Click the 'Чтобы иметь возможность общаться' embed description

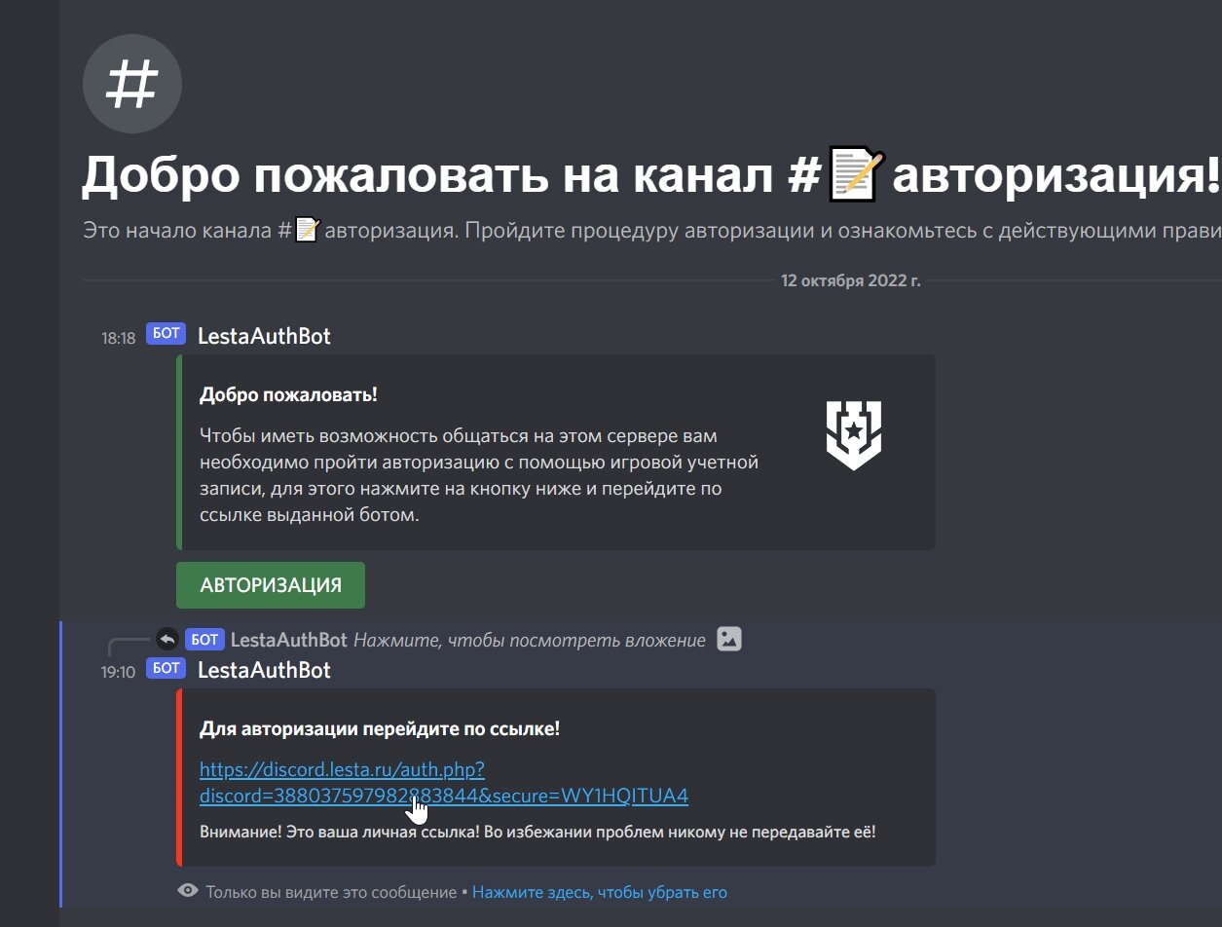pos(479,475)
